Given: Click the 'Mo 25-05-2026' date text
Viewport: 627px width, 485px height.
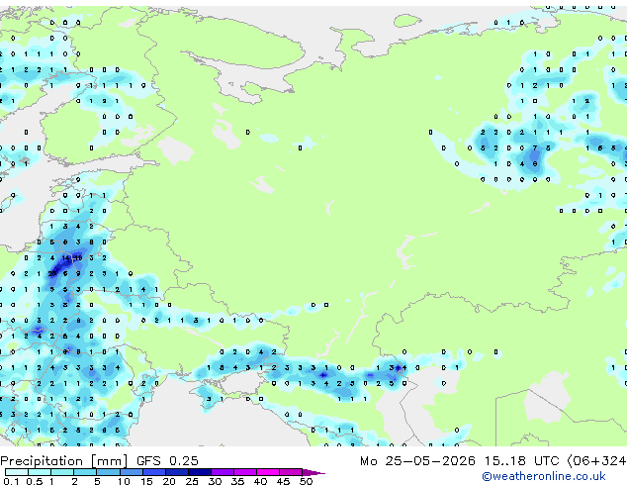Looking at the screenshot, I should point(418,461).
